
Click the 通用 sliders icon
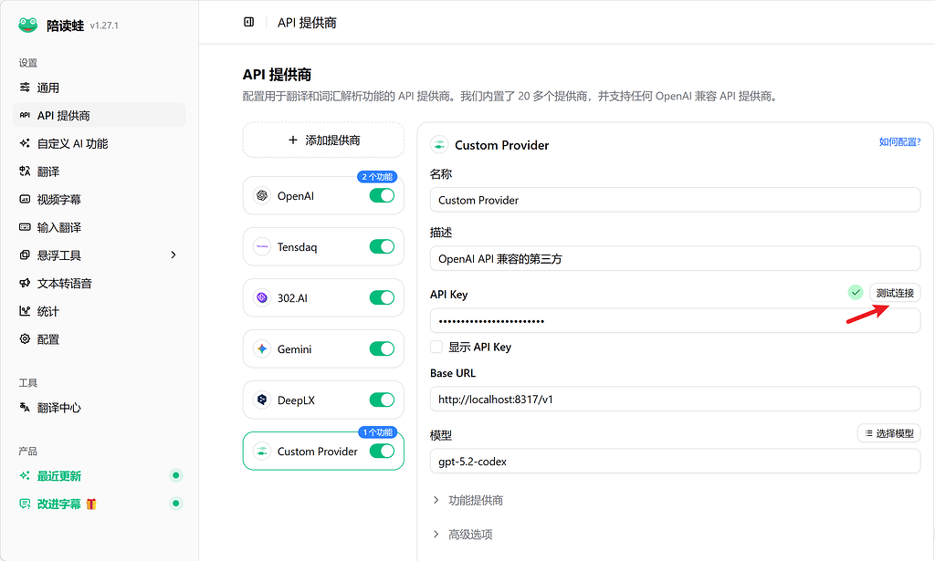[x=25, y=87]
